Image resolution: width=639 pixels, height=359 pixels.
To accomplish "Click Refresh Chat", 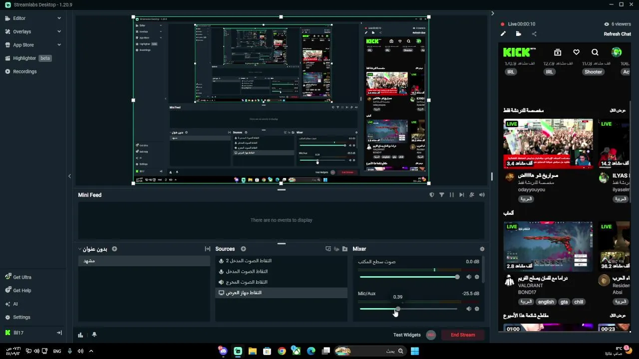I will (617, 34).
